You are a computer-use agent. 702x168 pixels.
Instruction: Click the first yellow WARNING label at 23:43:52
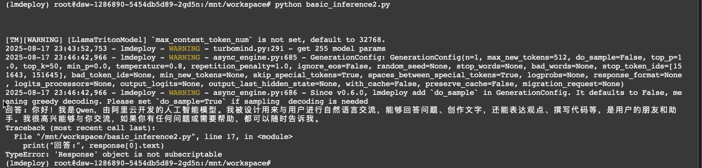click(x=184, y=48)
